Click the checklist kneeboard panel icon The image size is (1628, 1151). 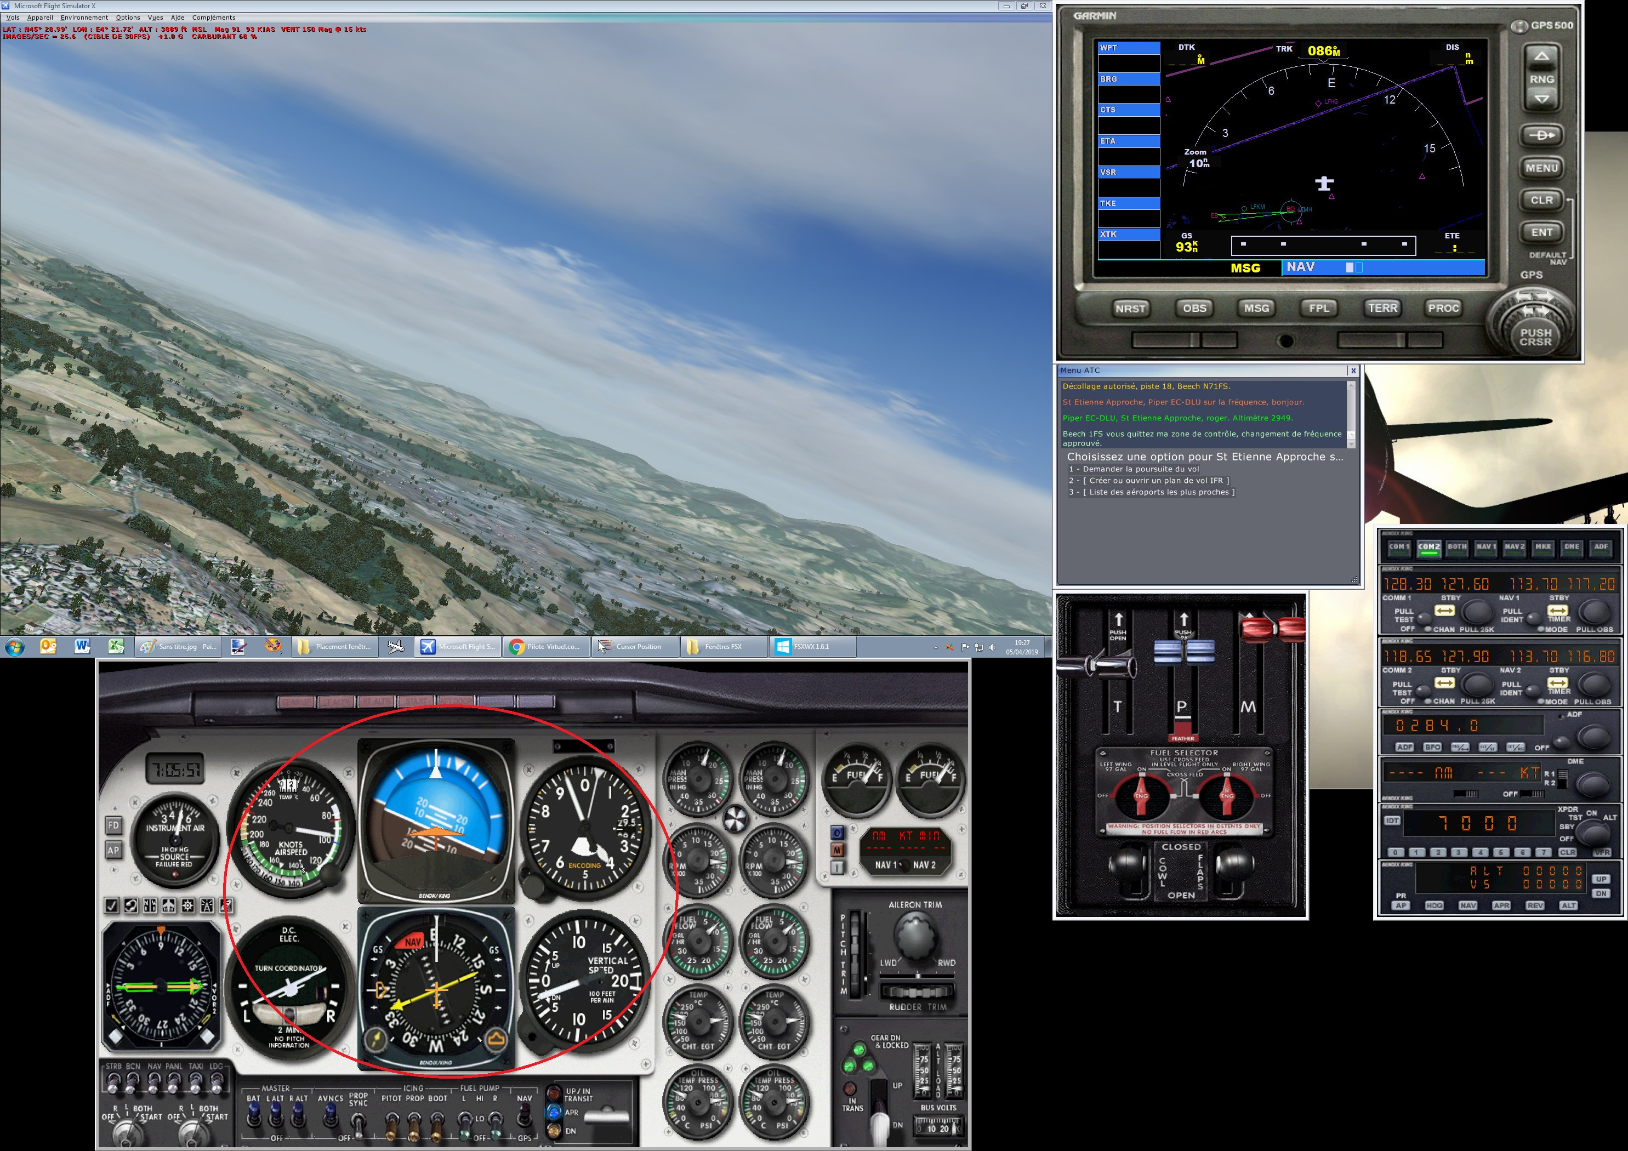pos(111,905)
